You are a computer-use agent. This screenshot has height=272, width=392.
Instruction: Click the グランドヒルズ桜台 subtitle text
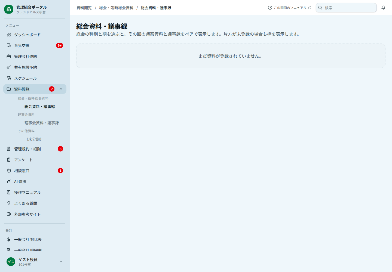[x=31, y=12]
